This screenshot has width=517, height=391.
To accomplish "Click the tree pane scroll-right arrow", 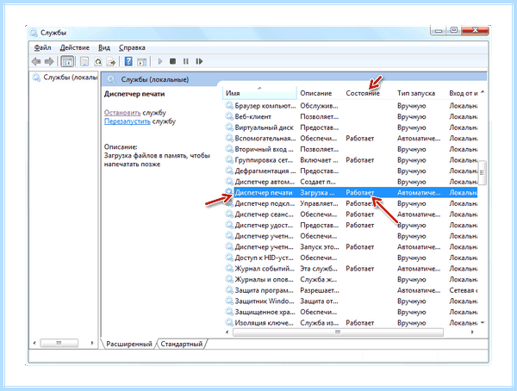I will click(92, 343).
